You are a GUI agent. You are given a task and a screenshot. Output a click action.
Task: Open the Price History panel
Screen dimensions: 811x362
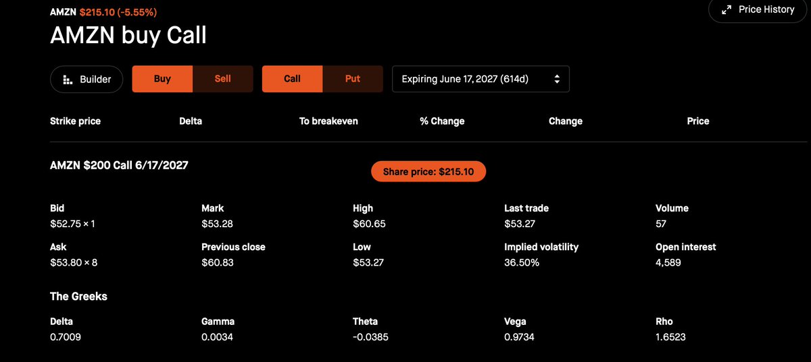759,9
